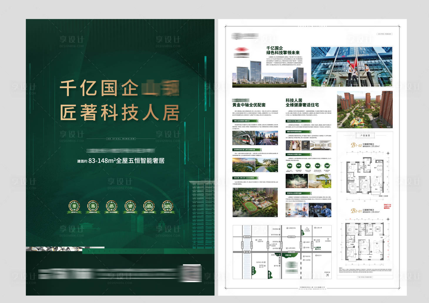Click the SD STEEL MANSION tag at top right

385,34
